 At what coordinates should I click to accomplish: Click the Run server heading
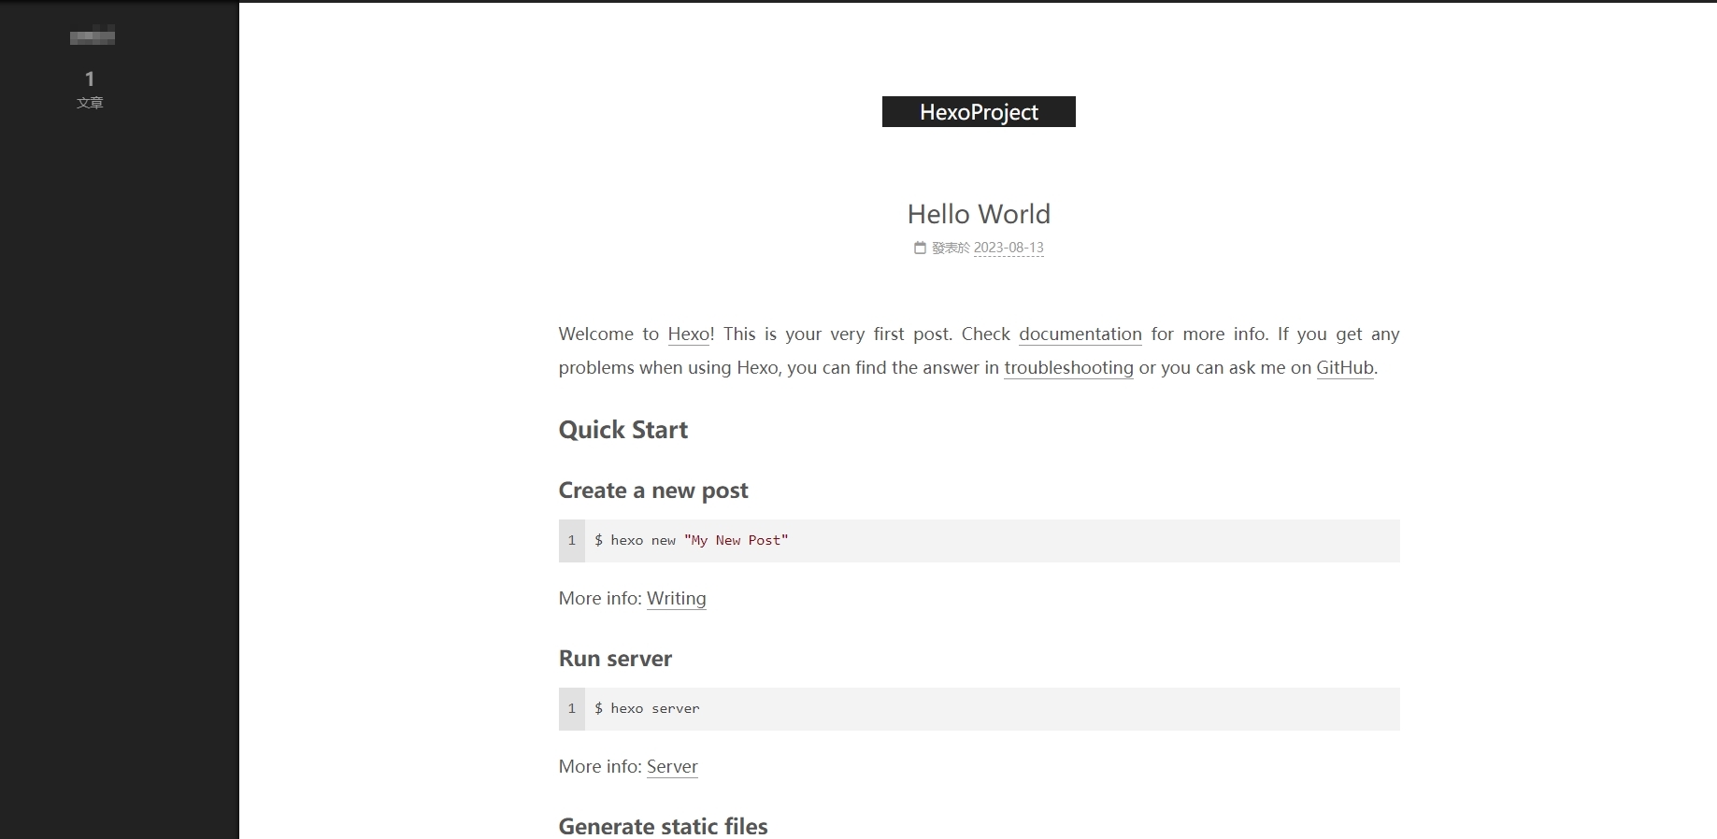click(x=615, y=659)
